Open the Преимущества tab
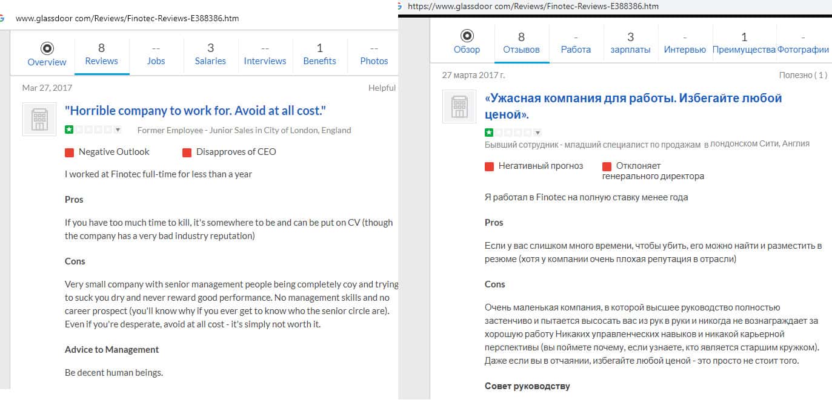The image size is (832, 400). point(744,43)
